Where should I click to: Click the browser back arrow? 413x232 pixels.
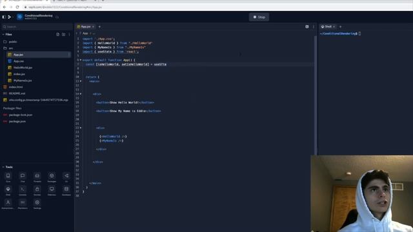(5, 7)
